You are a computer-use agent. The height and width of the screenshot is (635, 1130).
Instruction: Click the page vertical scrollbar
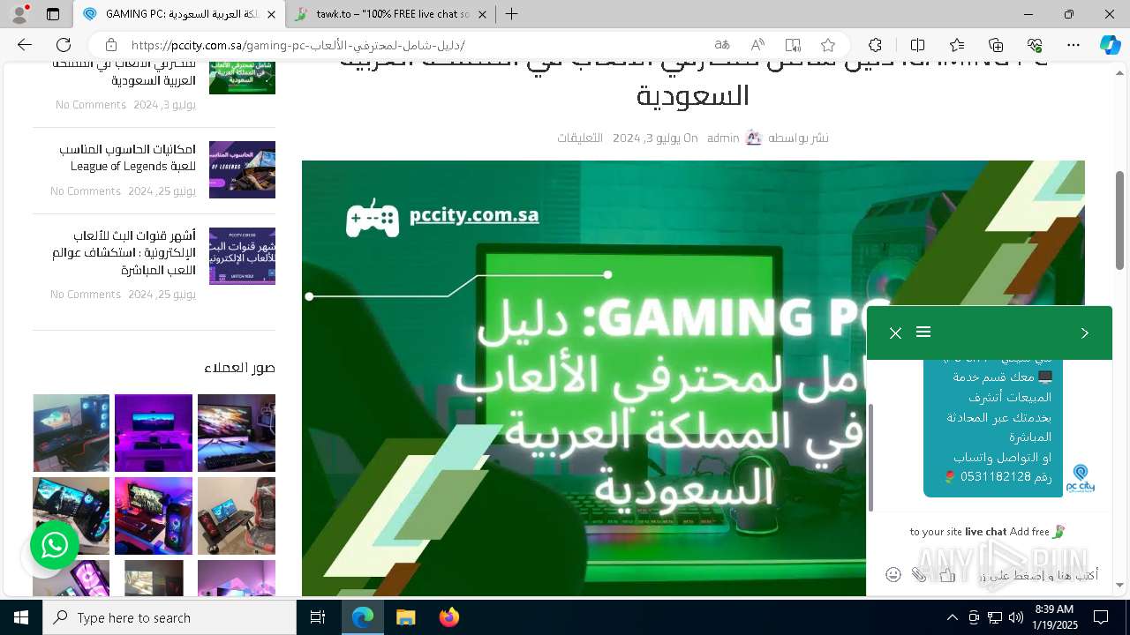point(1119,220)
